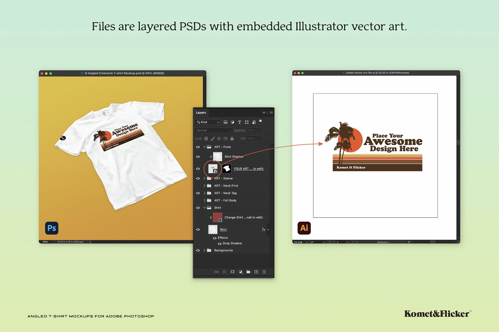Collapse the ART - Front group
This screenshot has width=499, height=332.
pos(204,147)
